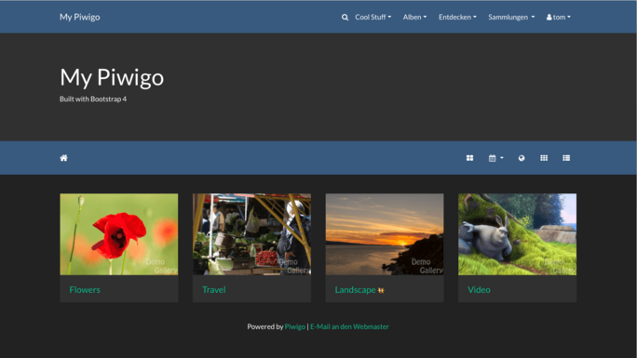Switch to list view icon
The height and width of the screenshot is (358, 637).
click(x=566, y=158)
